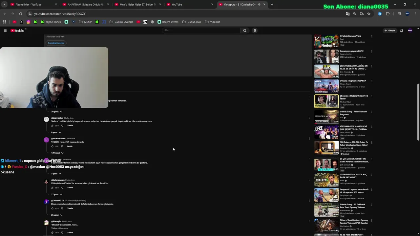Open Yayıncı Paneli bookmark
This screenshot has height=236, width=420.
(x=51, y=22)
